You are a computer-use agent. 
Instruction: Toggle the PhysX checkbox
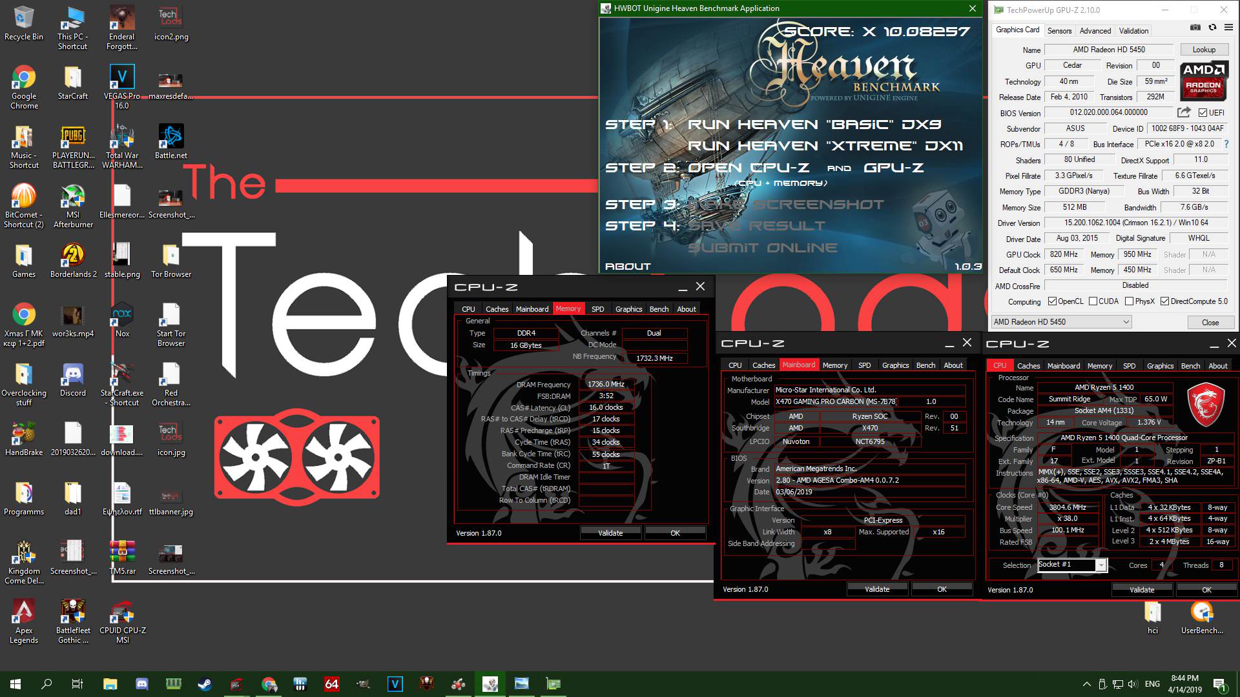tap(1129, 301)
